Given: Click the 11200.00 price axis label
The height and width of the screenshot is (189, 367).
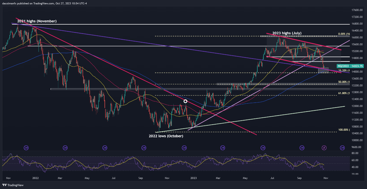Looking at the screenshot, I should pos(357,120).
